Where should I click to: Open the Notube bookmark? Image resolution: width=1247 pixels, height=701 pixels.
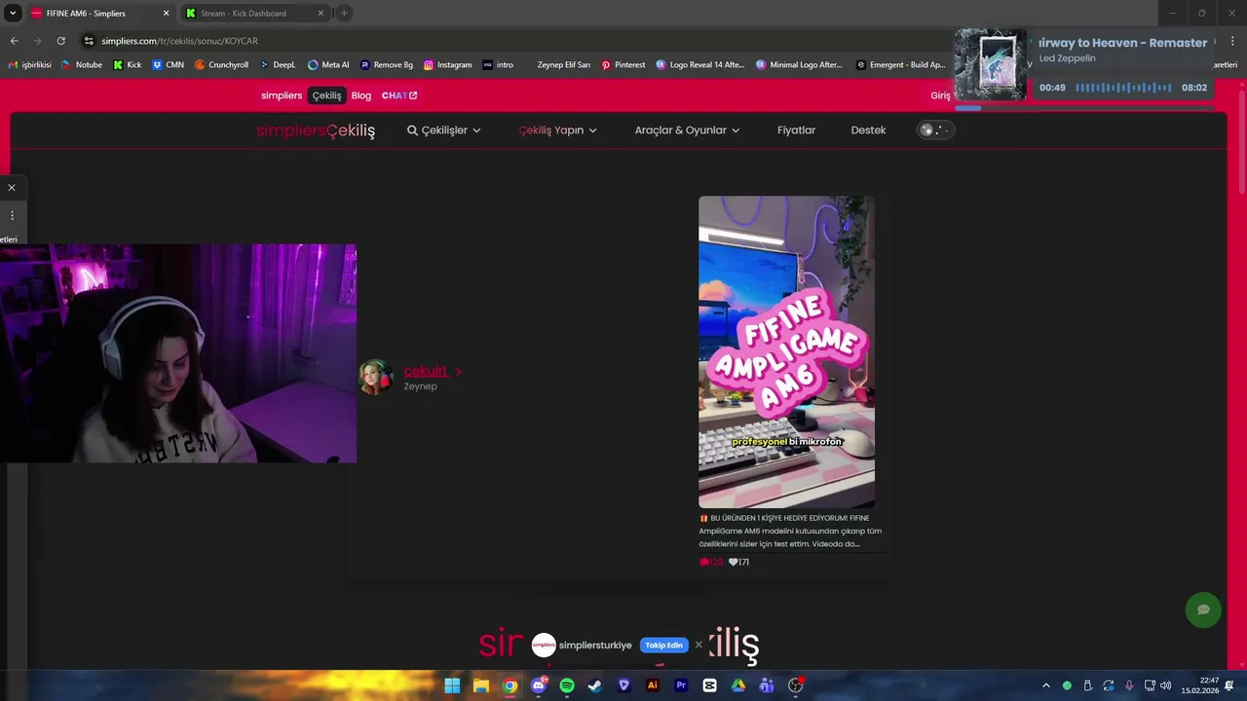[81, 65]
